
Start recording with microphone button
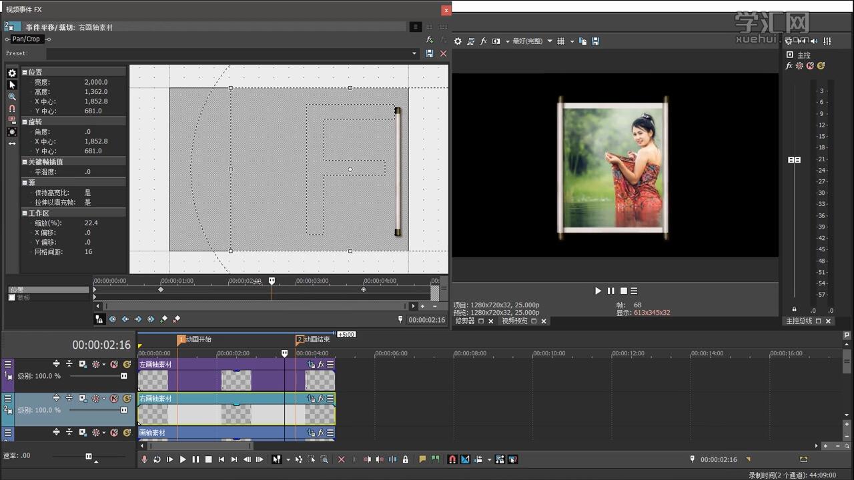pyautogui.click(x=144, y=459)
